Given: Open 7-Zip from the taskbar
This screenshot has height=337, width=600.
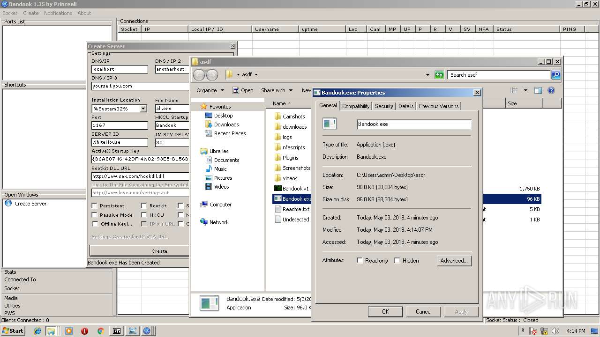Looking at the screenshot, I should 116,331.
